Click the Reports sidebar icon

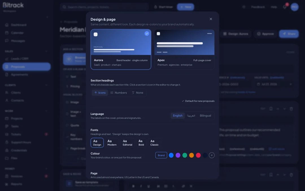coord(7,184)
